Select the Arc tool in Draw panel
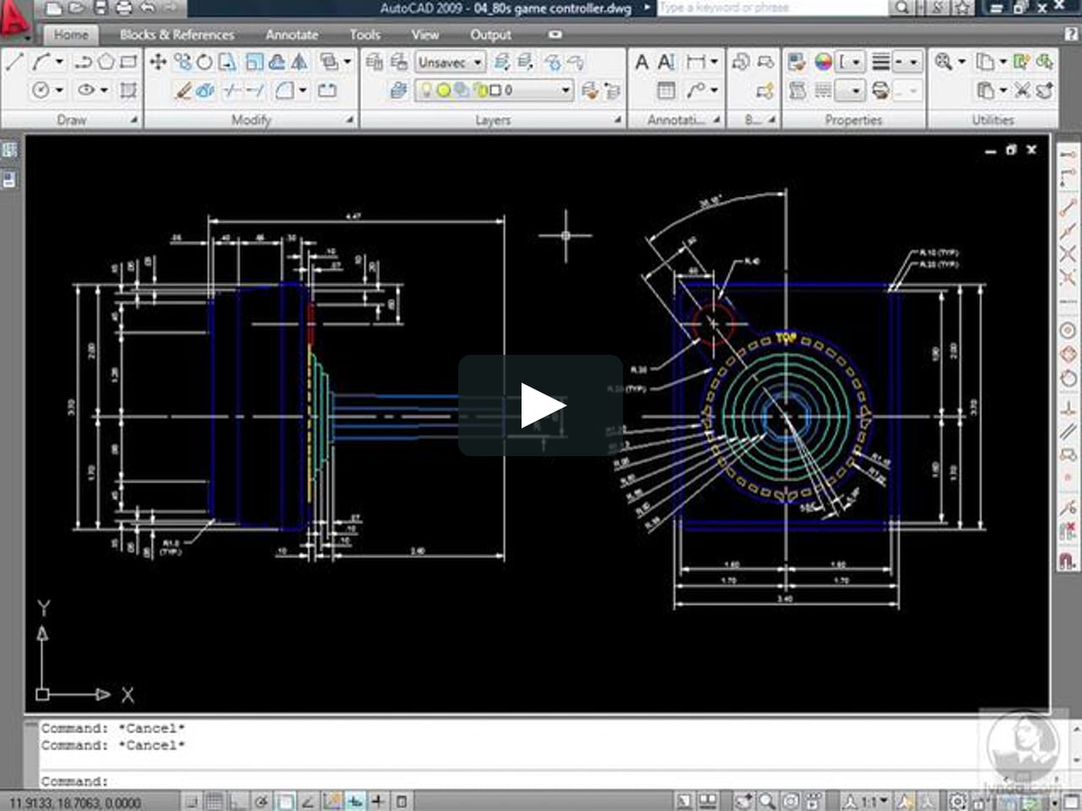 pyautogui.click(x=41, y=62)
